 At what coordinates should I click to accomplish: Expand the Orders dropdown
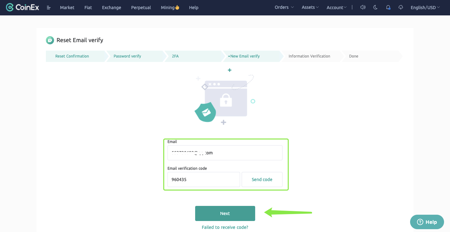click(x=284, y=7)
